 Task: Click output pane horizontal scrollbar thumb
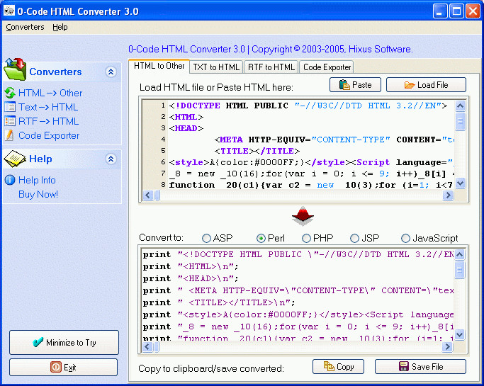tap(157, 347)
